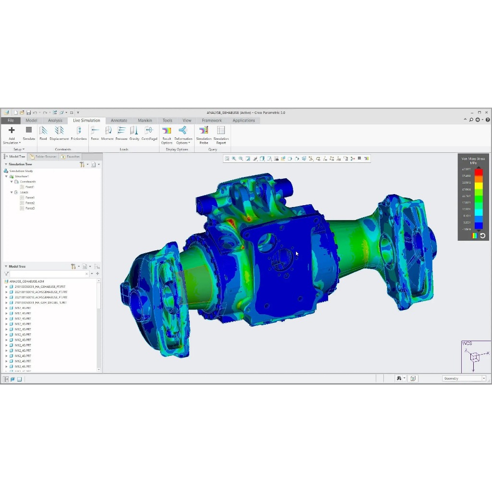Open the File menu
Screen dimensions: 492x492
point(11,121)
